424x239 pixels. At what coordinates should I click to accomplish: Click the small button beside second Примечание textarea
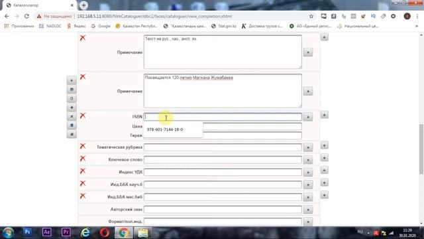point(308,92)
